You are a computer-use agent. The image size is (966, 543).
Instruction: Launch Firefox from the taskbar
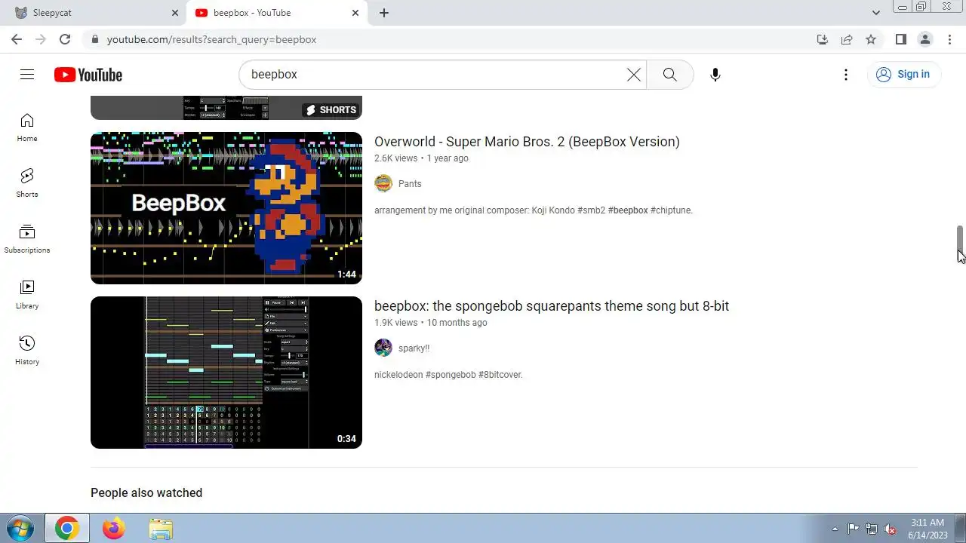click(x=114, y=529)
